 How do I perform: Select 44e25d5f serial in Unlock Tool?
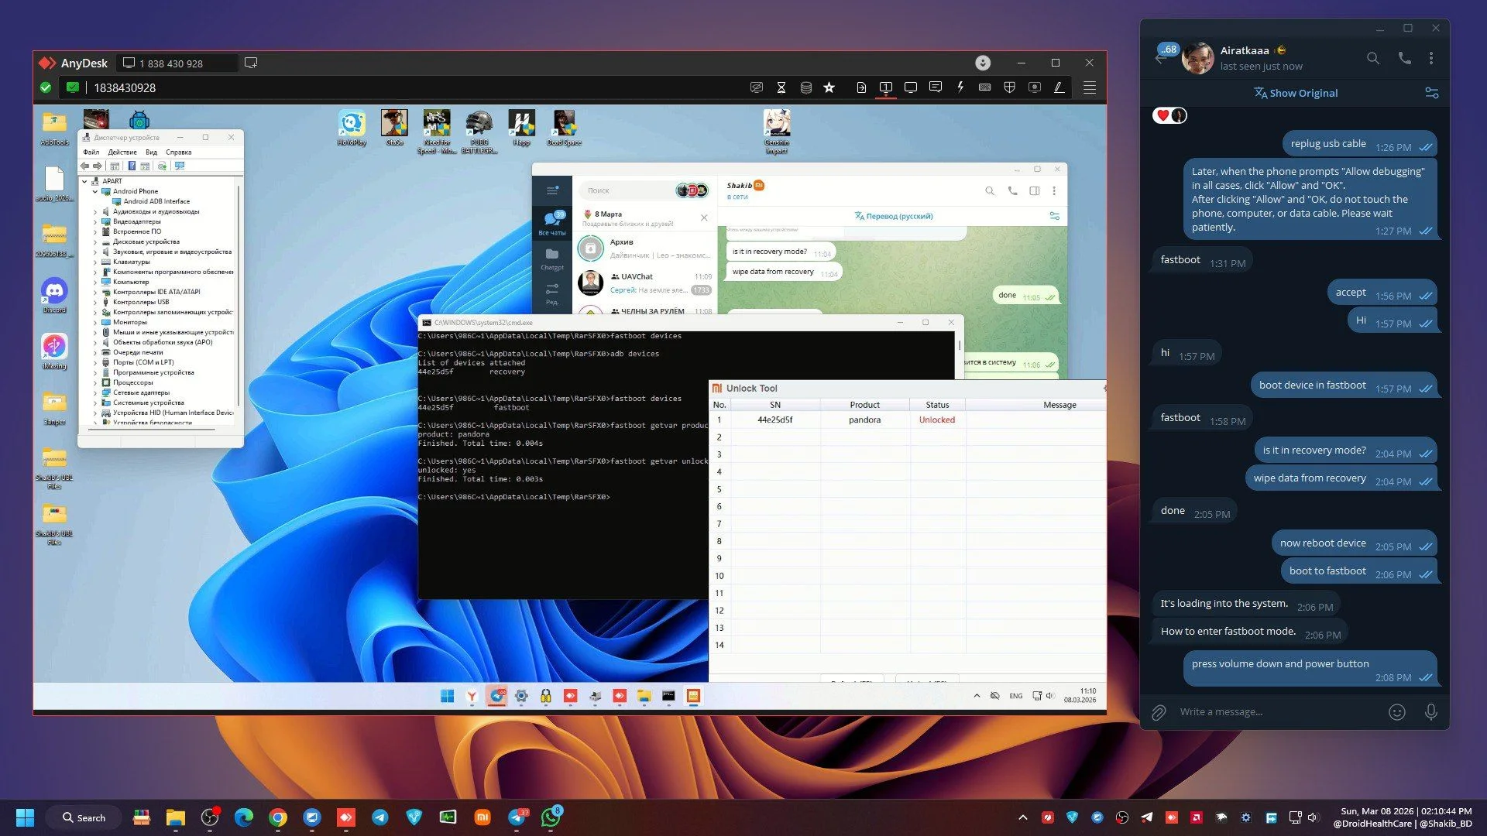775,420
